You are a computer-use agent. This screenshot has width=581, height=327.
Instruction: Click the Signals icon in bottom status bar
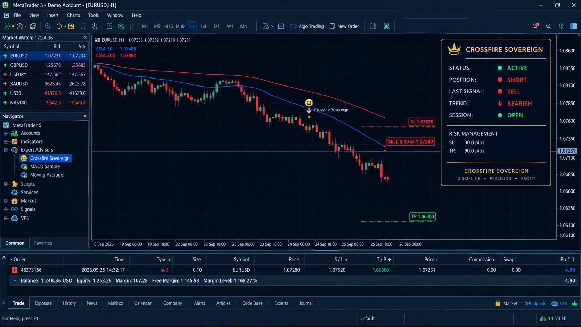pyautogui.click(x=535, y=303)
